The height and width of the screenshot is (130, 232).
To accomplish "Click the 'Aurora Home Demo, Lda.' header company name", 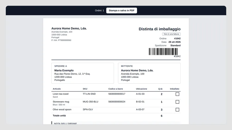I will point(69,28).
